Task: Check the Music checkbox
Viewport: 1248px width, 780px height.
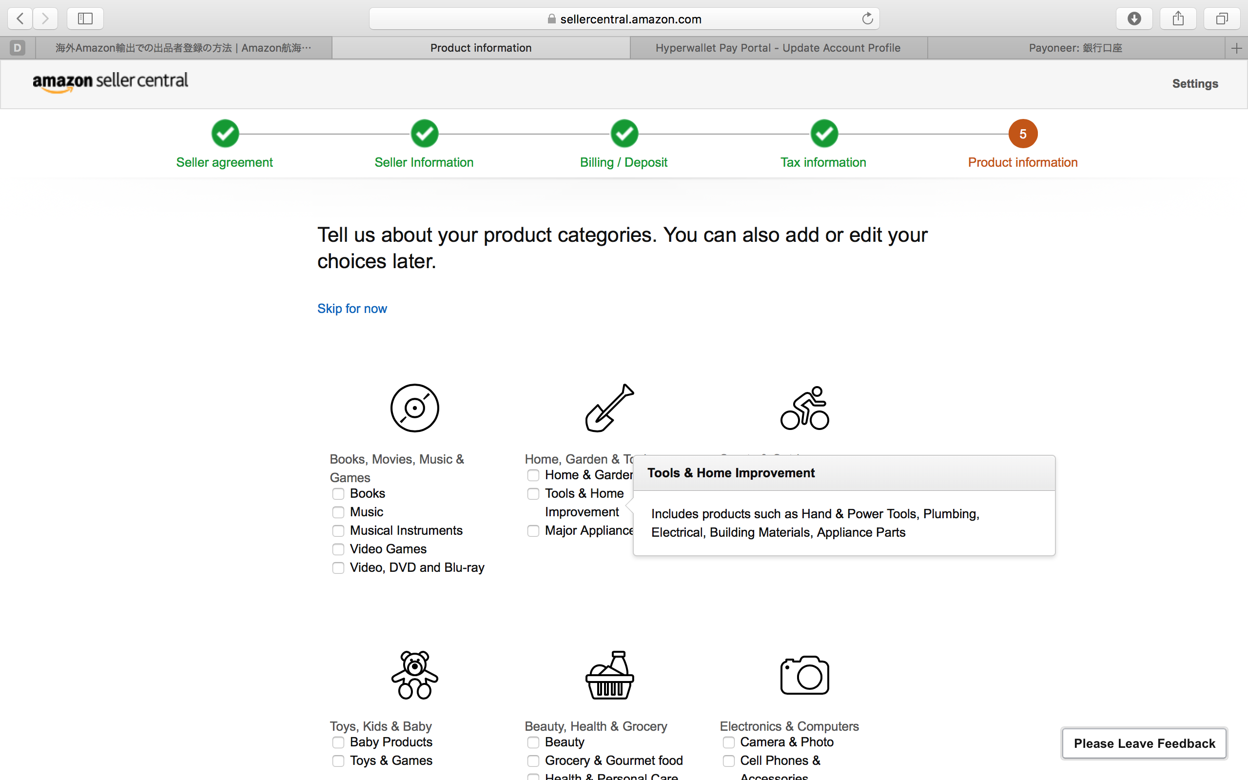Action: click(x=338, y=512)
